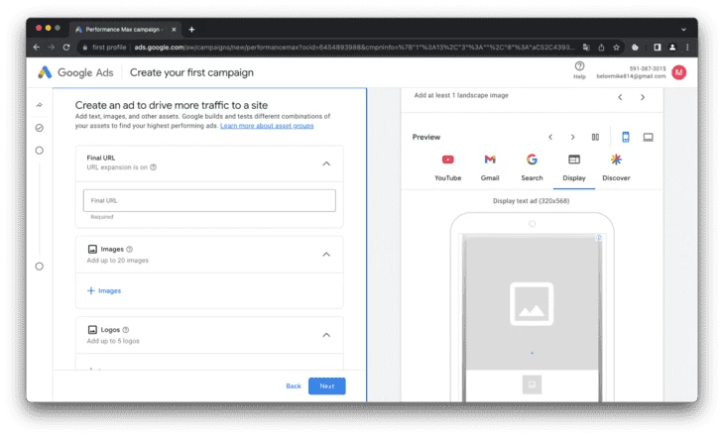Click the Google Ads logo
Screen dimensions: 724x437
pos(75,72)
